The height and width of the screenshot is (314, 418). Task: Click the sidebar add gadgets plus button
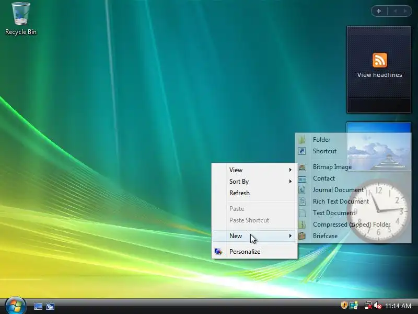click(379, 11)
